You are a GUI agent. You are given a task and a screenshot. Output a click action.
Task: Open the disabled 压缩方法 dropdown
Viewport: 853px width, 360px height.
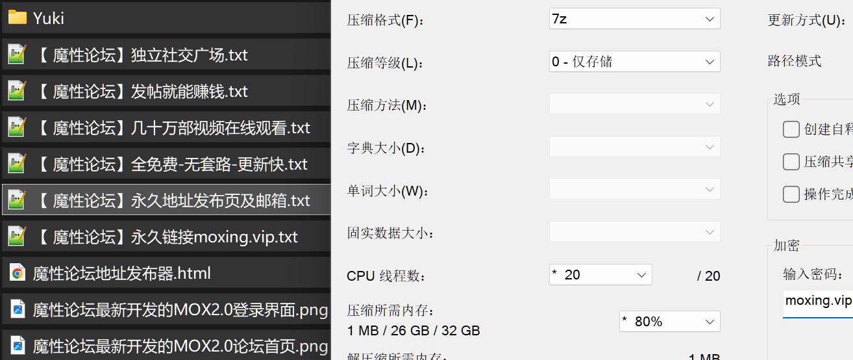(x=634, y=104)
